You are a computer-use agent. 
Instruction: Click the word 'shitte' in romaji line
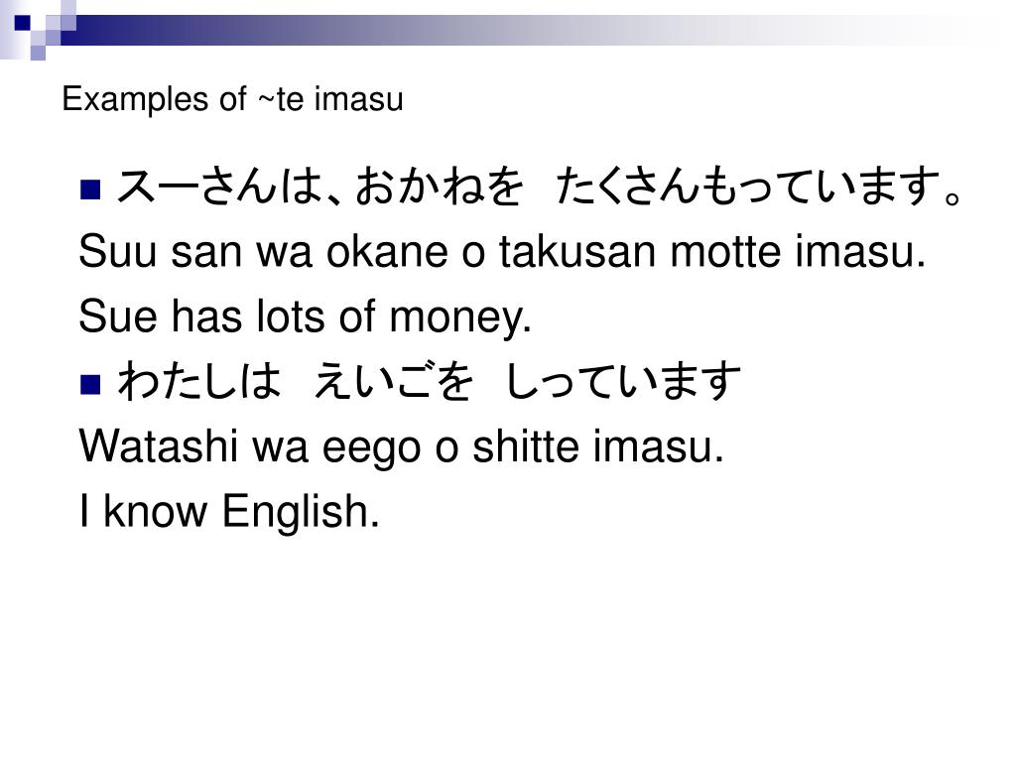pyautogui.click(x=526, y=446)
